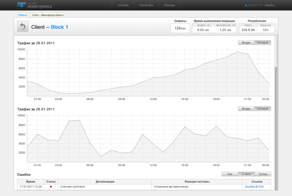The width and height of the screenshot is (292, 196).
Task: Click the 1,25 сек maximum time value
Action: [225, 30]
